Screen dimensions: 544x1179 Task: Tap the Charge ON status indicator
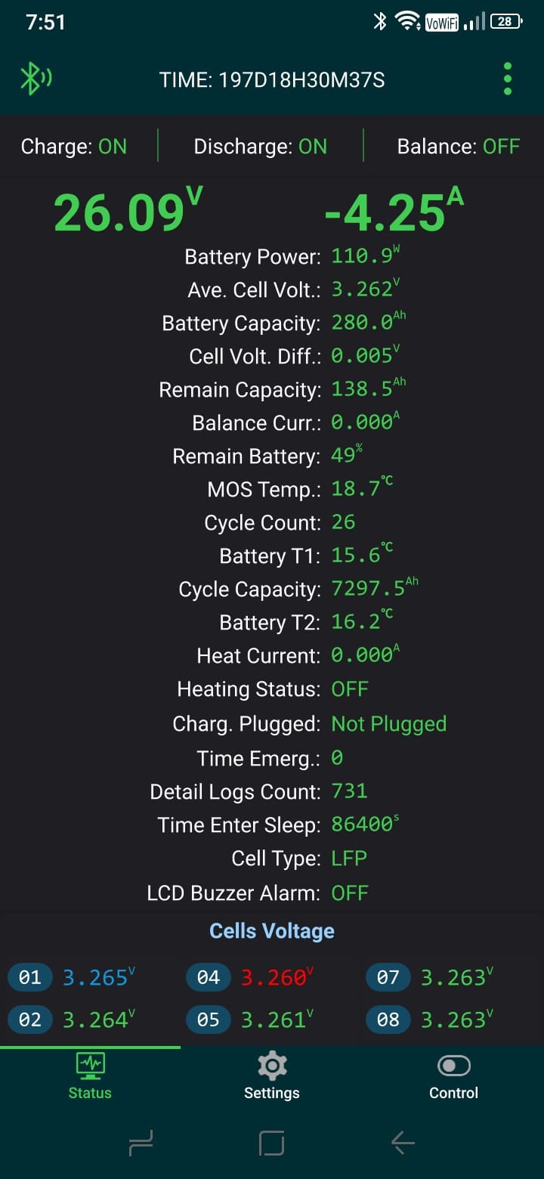coord(74,147)
